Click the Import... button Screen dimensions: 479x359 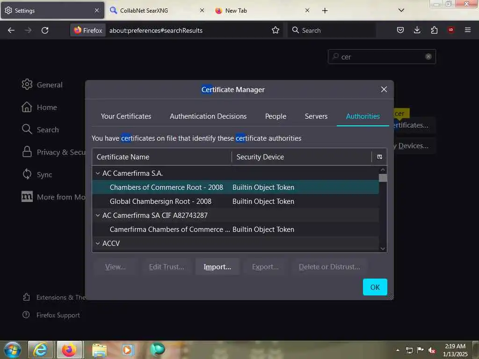coord(217,267)
